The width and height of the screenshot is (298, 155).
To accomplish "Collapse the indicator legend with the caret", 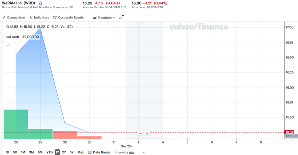I will coord(9,45).
